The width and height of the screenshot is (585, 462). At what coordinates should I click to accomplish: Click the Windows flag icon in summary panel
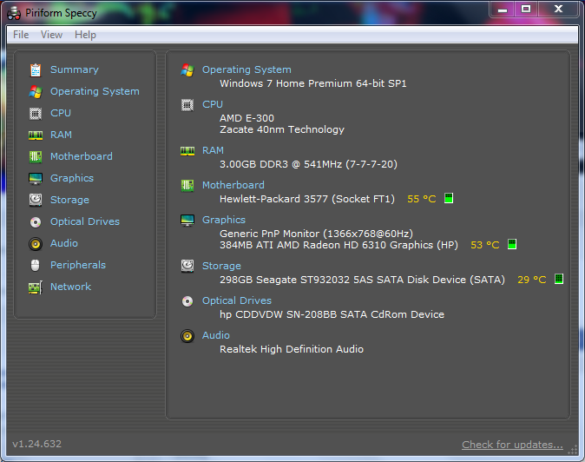[187, 70]
